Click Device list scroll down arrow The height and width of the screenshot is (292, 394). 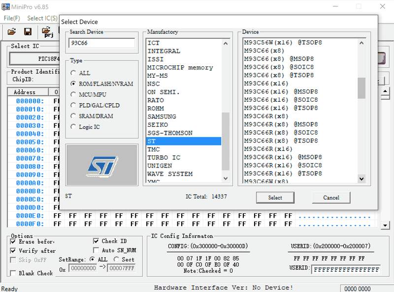[x=361, y=179]
